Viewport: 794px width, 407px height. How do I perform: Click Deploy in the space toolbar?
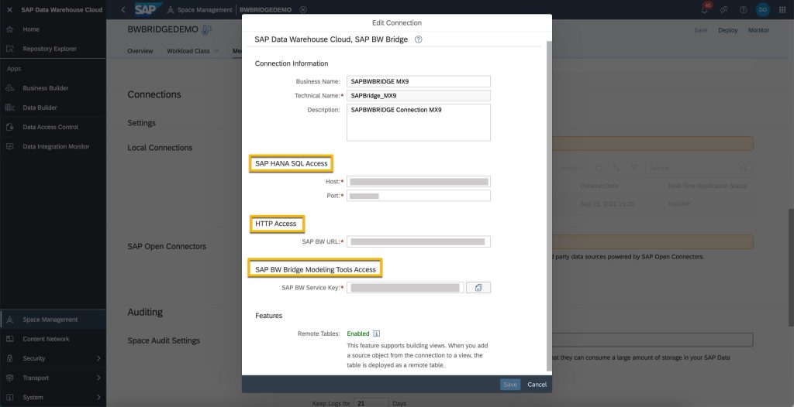[727, 30]
